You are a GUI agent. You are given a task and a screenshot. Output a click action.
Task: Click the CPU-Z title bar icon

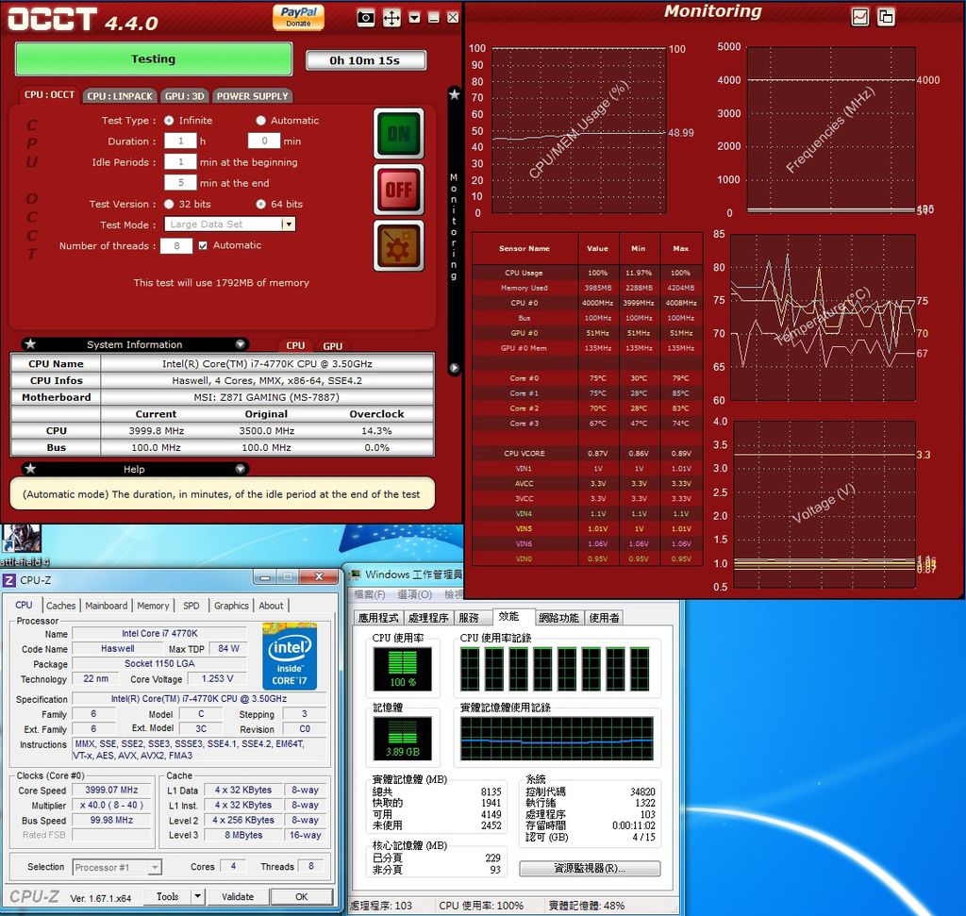click(9, 580)
